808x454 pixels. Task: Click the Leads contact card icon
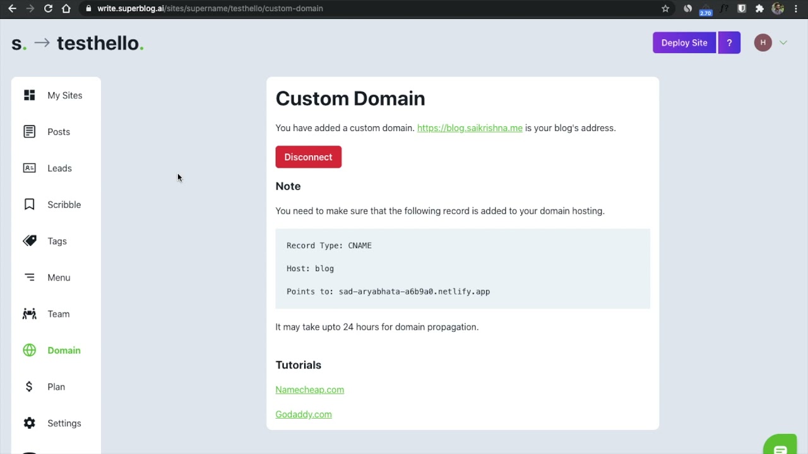pyautogui.click(x=30, y=168)
